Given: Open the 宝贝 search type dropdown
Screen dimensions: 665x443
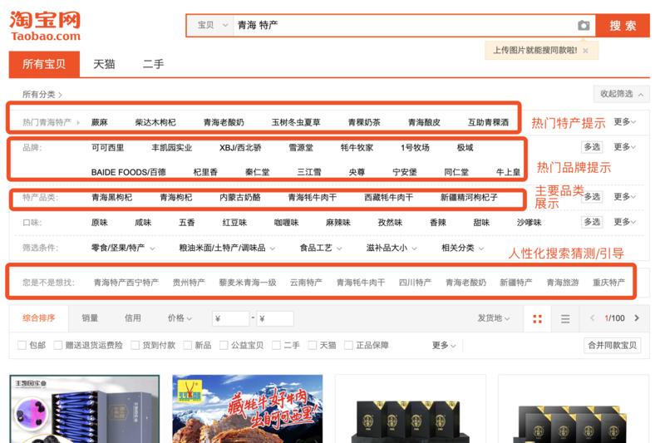Looking at the screenshot, I should (x=212, y=26).
